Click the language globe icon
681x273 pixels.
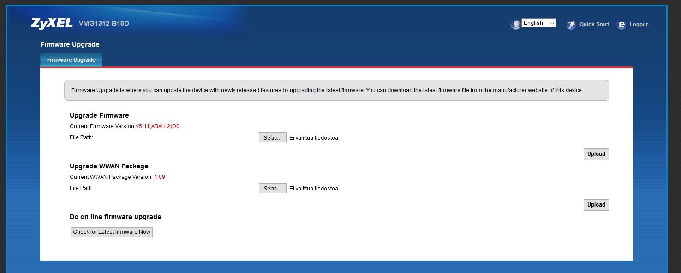[x=515, y=24]
